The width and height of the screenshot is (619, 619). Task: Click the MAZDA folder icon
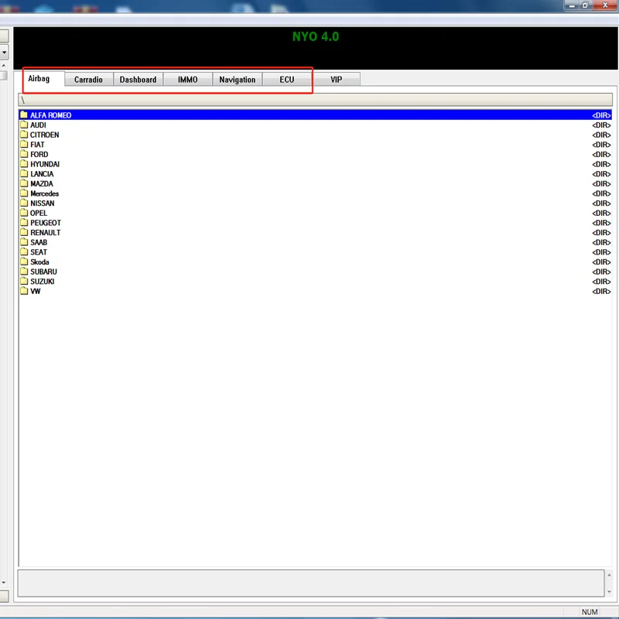(x=24, y=183)
